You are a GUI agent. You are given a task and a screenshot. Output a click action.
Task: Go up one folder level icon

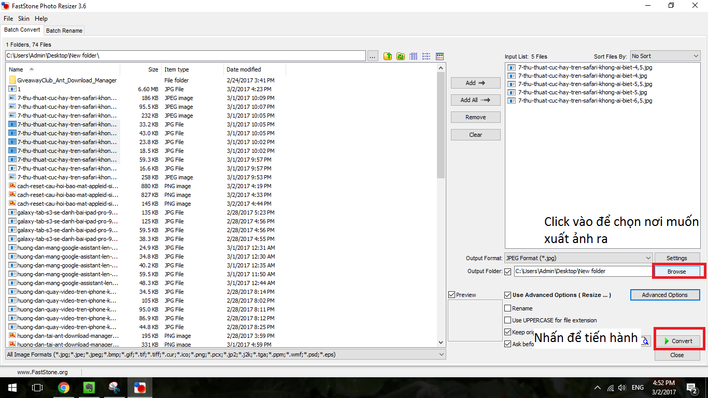coord(388,56)
